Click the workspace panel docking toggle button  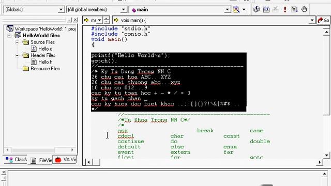69,20
